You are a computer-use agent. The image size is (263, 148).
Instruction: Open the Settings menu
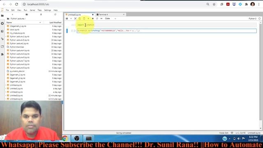click(x=48, y=10)
